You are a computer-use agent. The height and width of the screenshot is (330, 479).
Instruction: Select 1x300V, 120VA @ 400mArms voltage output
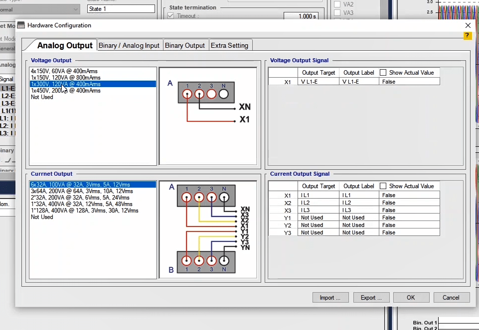coord(93,84)
